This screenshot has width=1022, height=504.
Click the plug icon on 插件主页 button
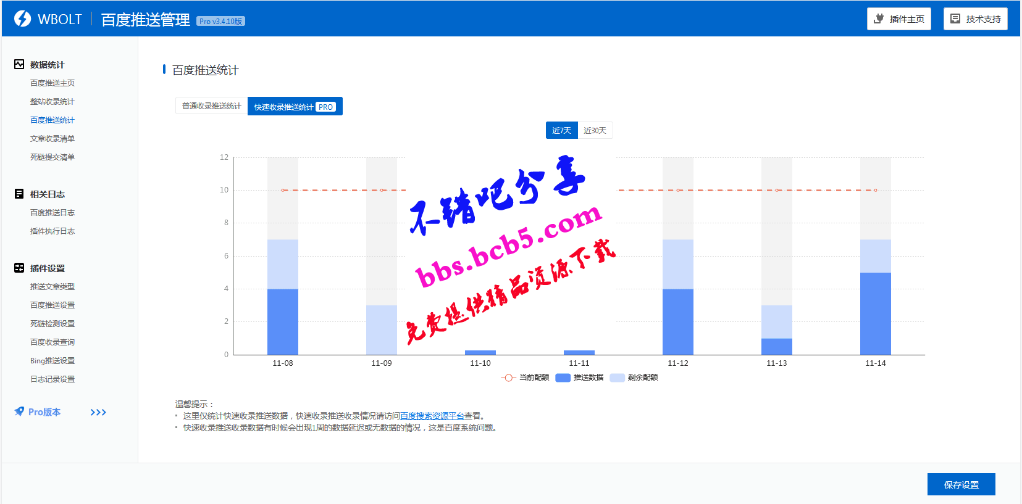pyautogui.click(x=879, y=19)
